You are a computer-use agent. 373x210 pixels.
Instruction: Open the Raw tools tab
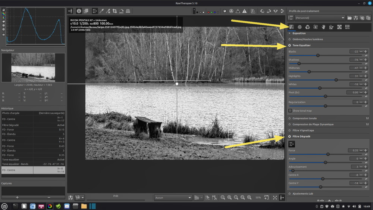coord(339,27)
